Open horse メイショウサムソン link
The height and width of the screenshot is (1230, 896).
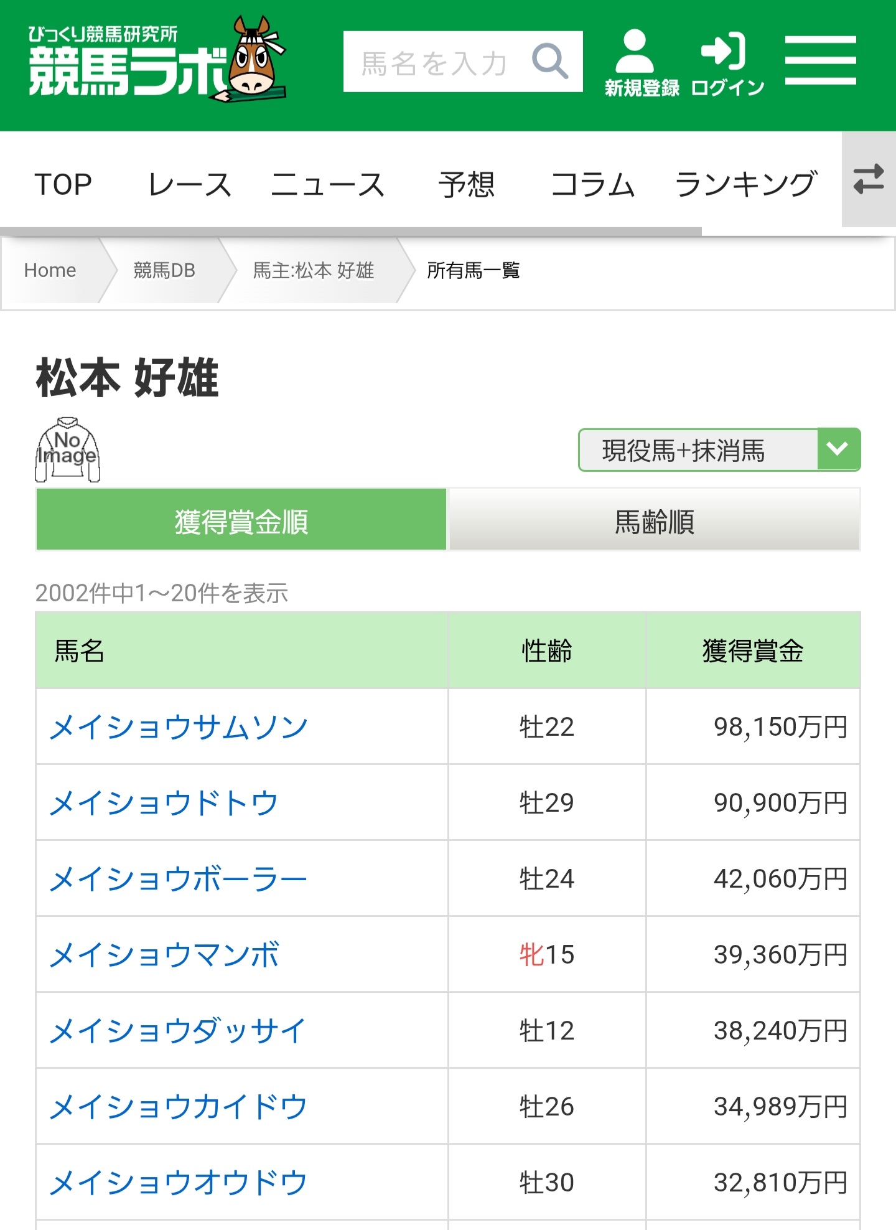click(x=179, y=727)
